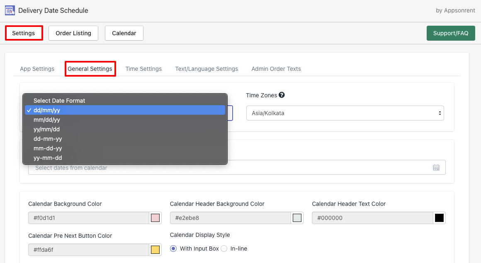Click the Calendar Header Background Color swatch
Image resolution: width=481 pixels, height=263 pixels.
(297, 217)
